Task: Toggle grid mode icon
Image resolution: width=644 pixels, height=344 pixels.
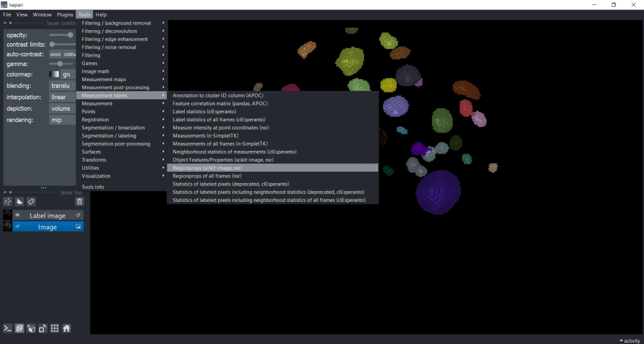Action: point(55,328)
